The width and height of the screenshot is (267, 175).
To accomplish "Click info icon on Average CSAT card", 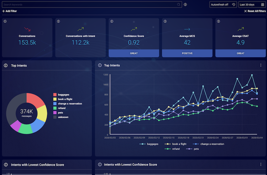I will click(x=219, y=21).
